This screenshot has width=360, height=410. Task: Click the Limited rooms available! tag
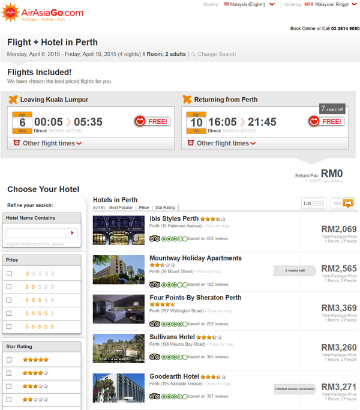(295, 389)
